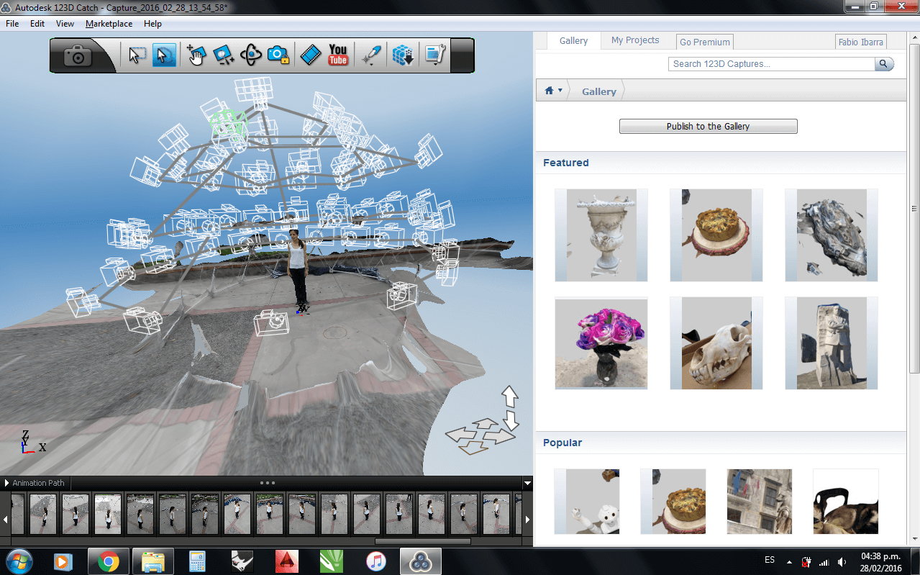Open the stone monument featured thumbnail
The width and height of the screenshot is (920, 575).
pos(832,343)
